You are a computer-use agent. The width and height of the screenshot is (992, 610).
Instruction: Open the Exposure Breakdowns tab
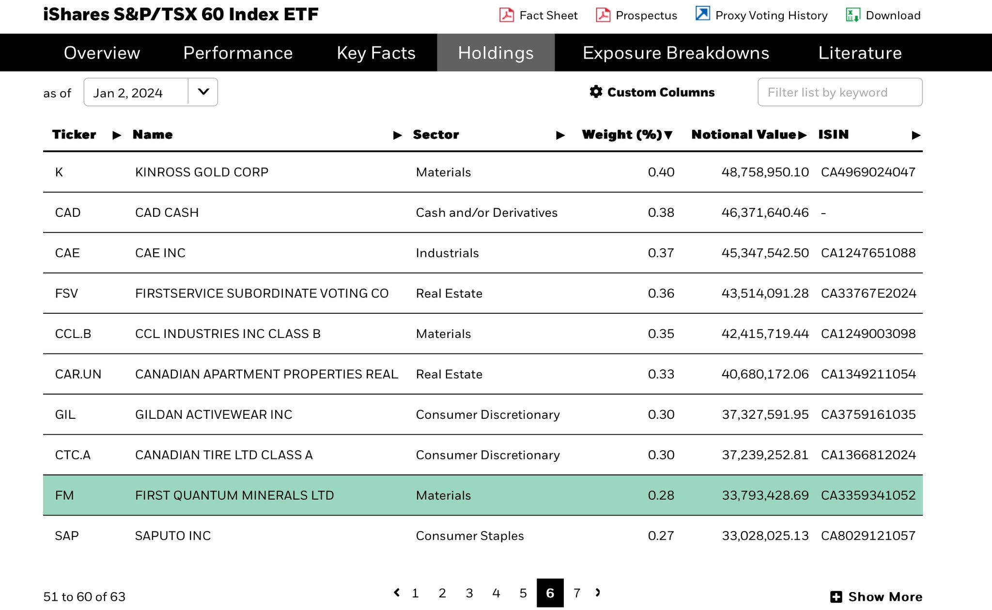[676, 53]
